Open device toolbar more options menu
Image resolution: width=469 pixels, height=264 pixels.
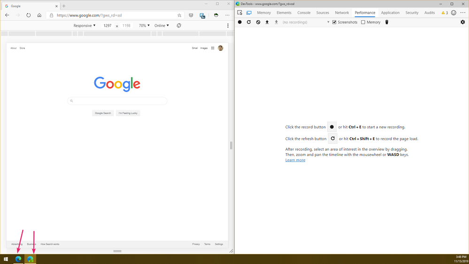pyautogui.click(x=228, y=26)
